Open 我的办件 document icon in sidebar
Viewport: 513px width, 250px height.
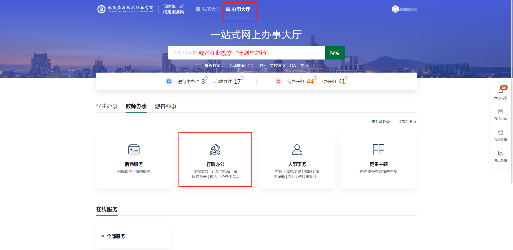[x=500, y=112]
